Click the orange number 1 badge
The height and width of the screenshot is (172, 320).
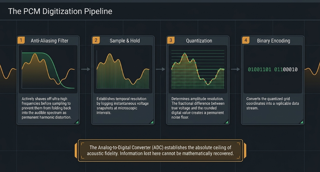click(x=21, y=40)
